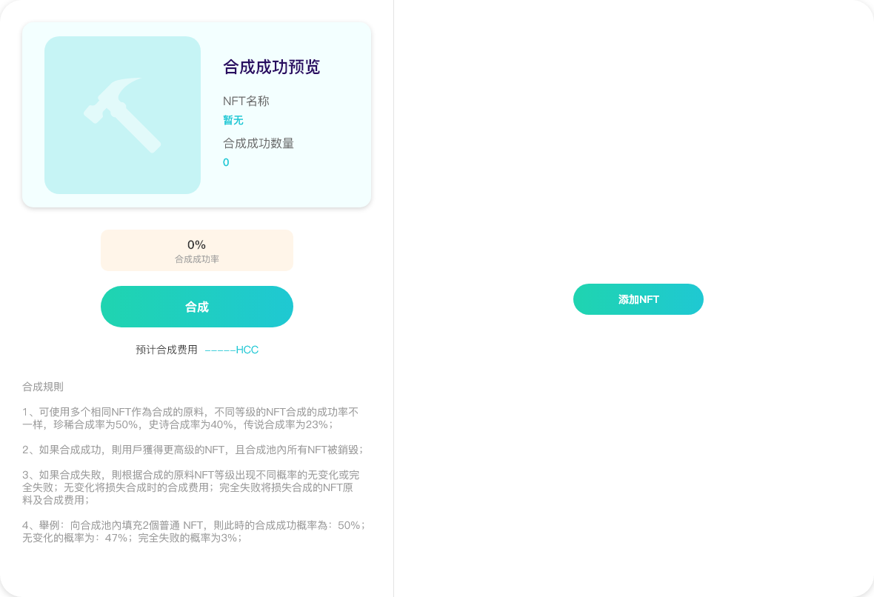This screenshot has width=874, height=597.
Task: Click the empty area above 添加NFT
Action: click(x=637, y=148)
